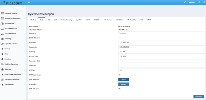Uncheck the CAN aktivieren checkbox
This screenshot has width=206, height=100.
click(119, 89)
